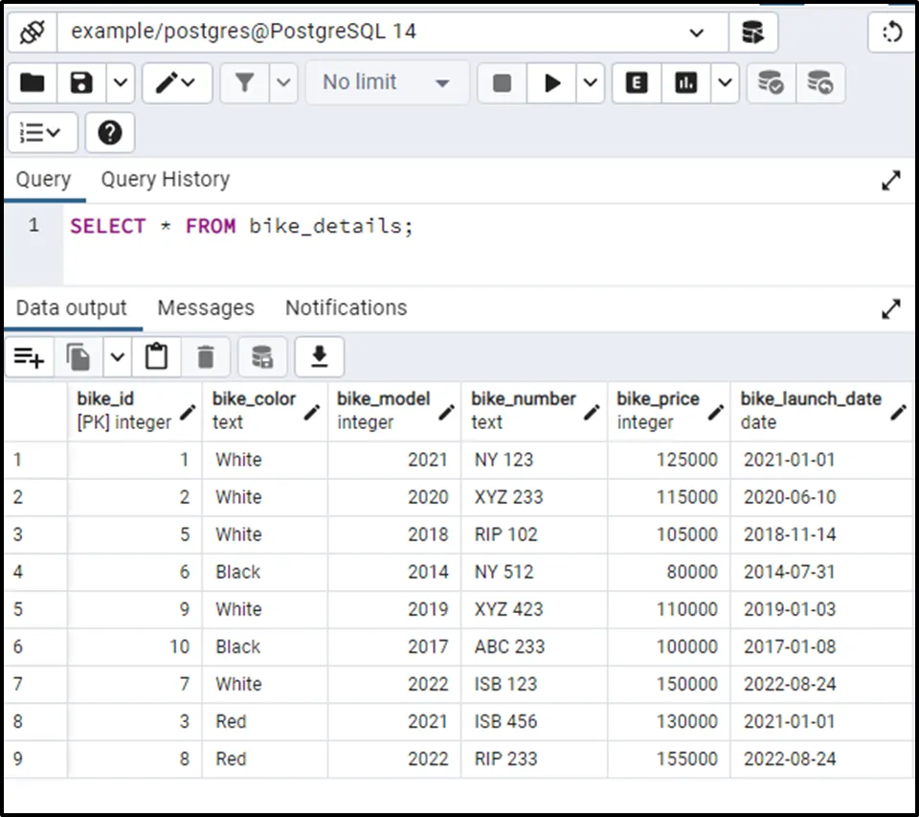This screenshot has width=919, height=817.
Task: Click the Open File folder icon
Action: coord(33,83)
